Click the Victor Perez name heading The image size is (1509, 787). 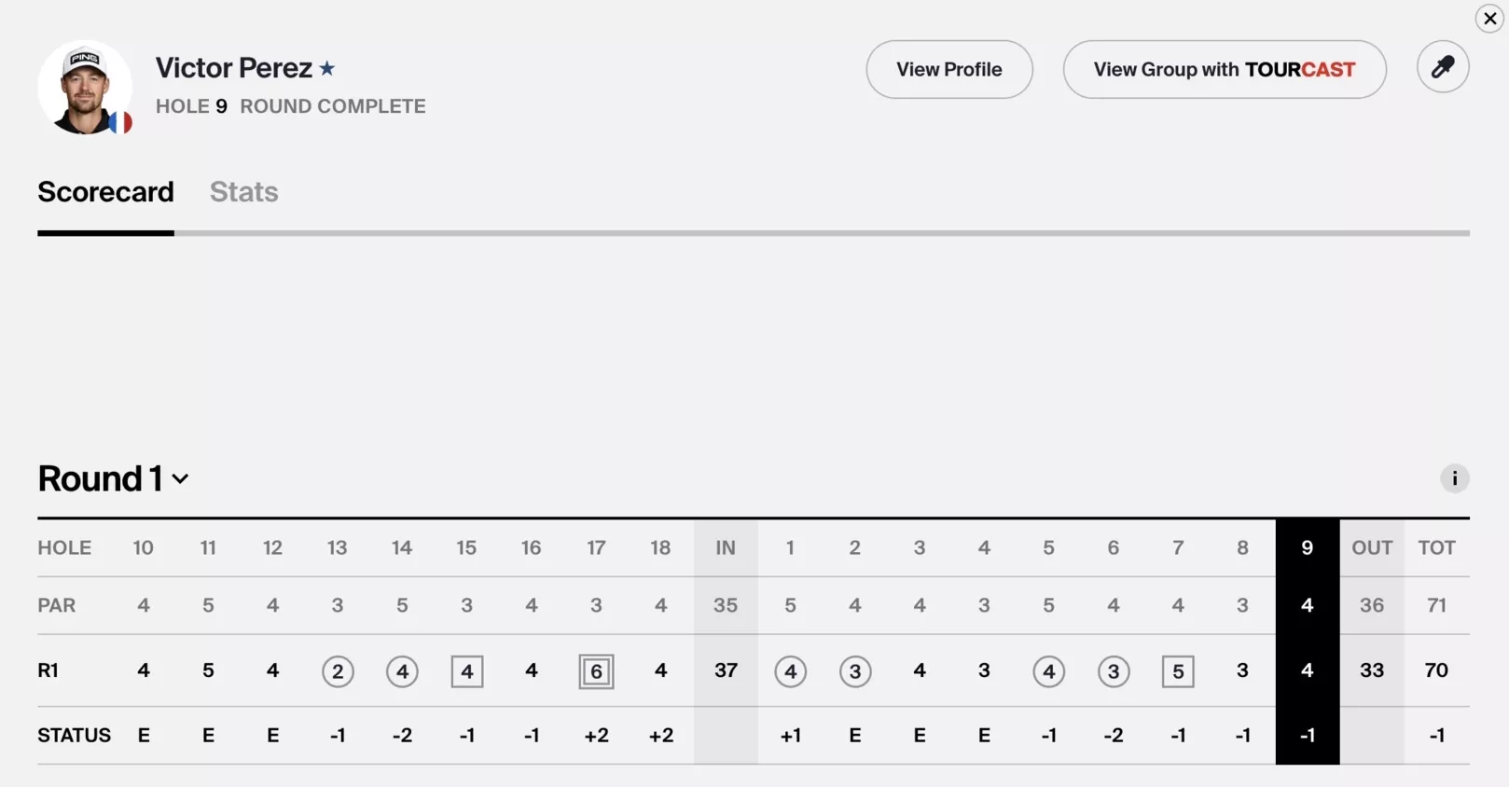tap(234, 68)
